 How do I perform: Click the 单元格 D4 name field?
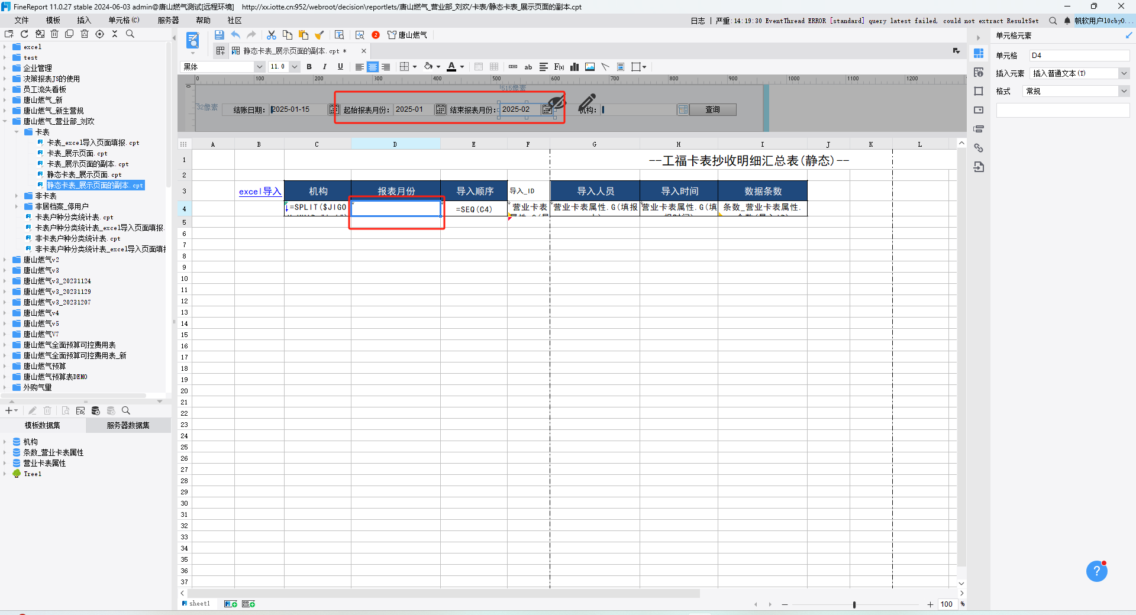(1079, 56)
